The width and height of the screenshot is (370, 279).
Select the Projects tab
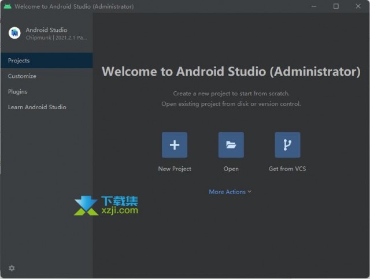tap(46, 61)
